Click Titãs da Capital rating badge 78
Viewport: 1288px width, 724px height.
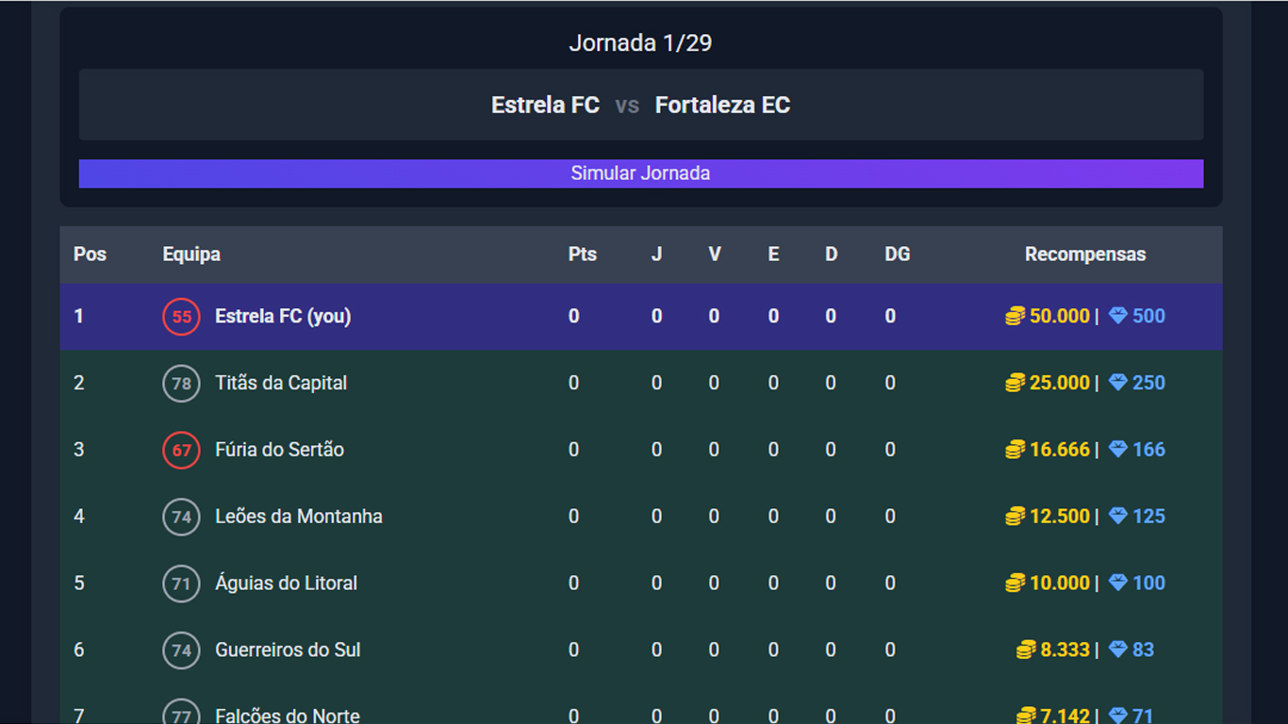181,384
